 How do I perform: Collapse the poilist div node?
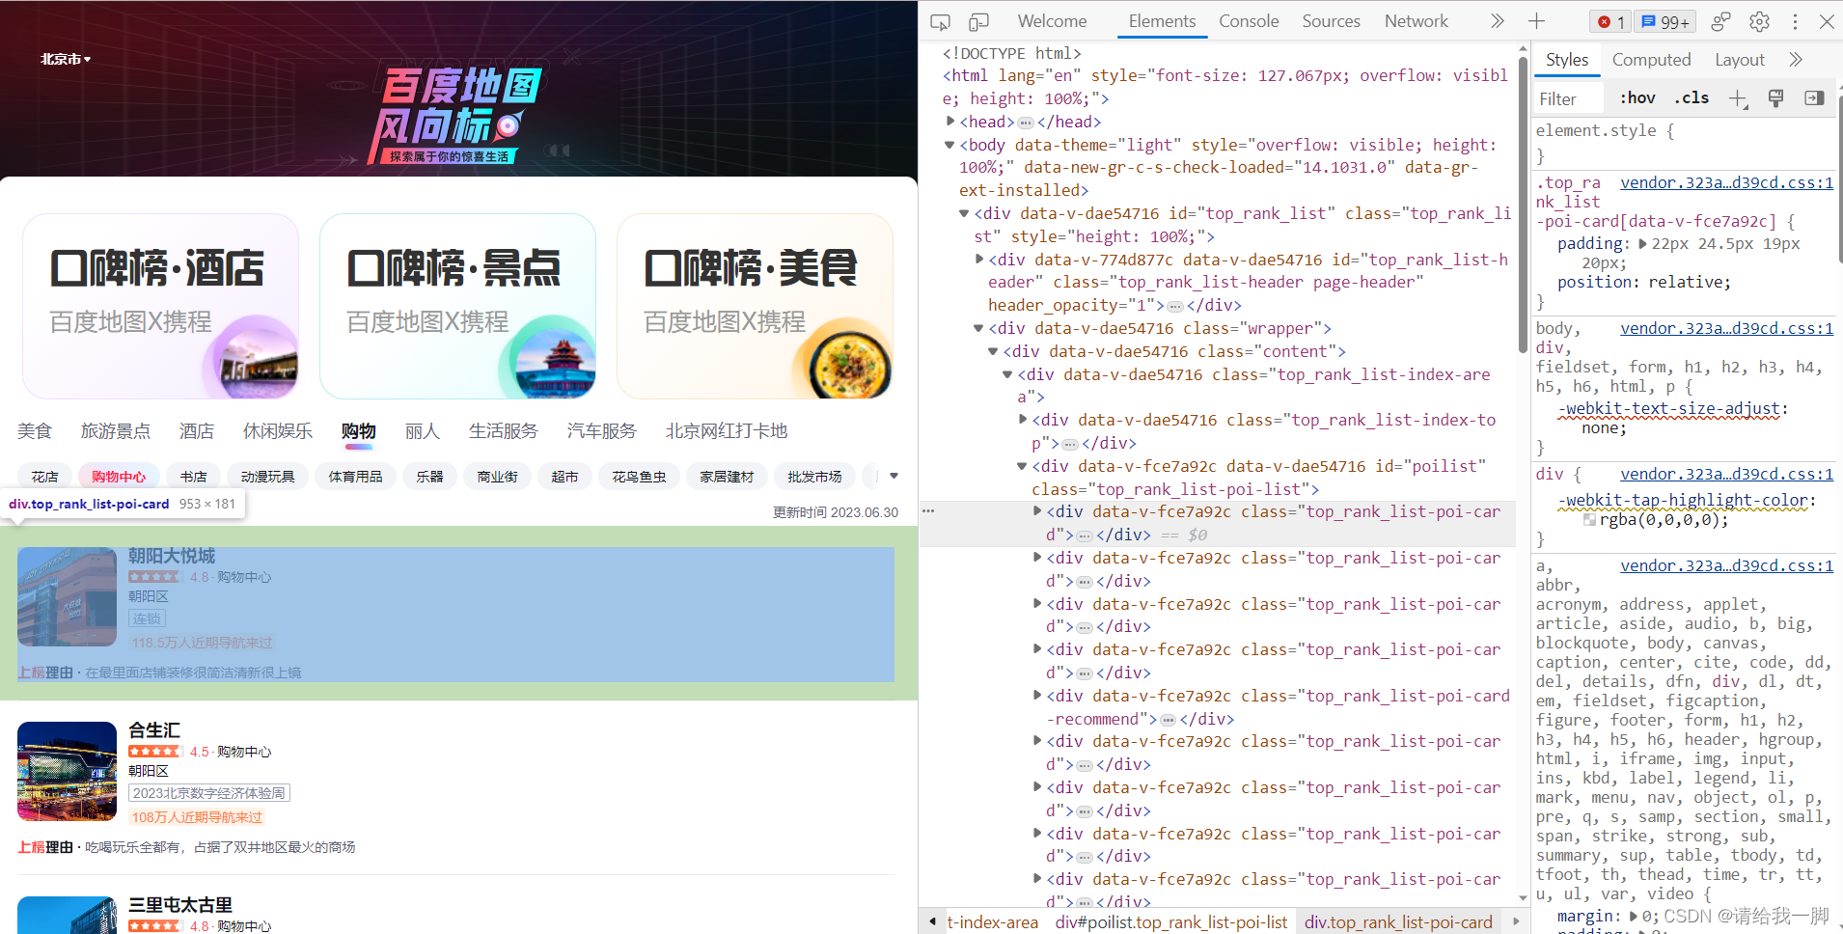point(1022,466)
